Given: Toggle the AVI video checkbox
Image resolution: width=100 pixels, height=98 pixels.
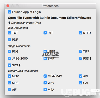Looking at the screenshot, I should click(80, 76).
